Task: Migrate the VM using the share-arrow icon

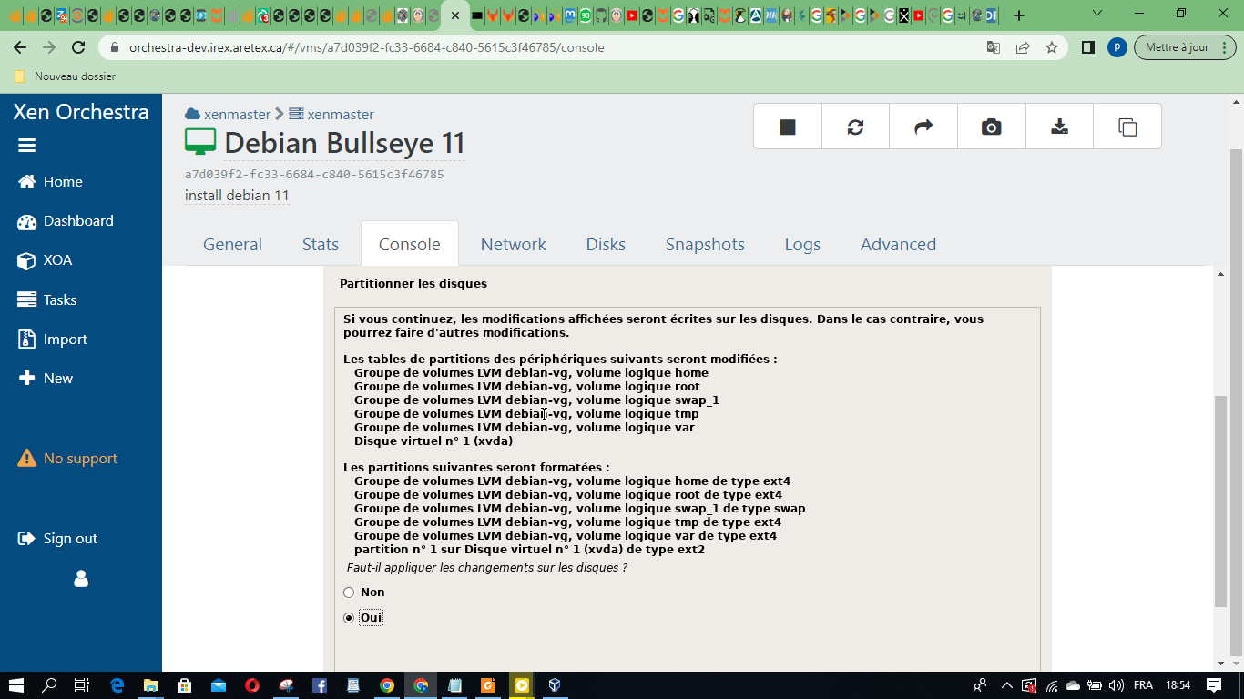Action: click(923, 127)
